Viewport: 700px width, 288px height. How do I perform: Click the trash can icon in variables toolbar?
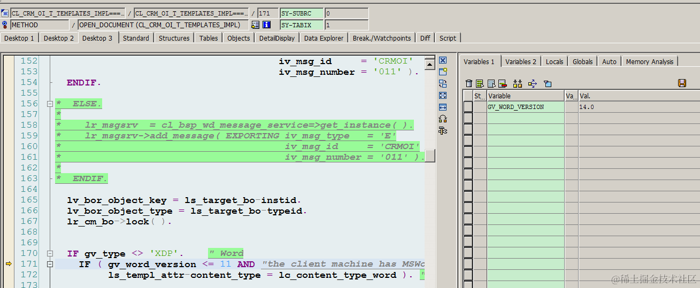469,83
